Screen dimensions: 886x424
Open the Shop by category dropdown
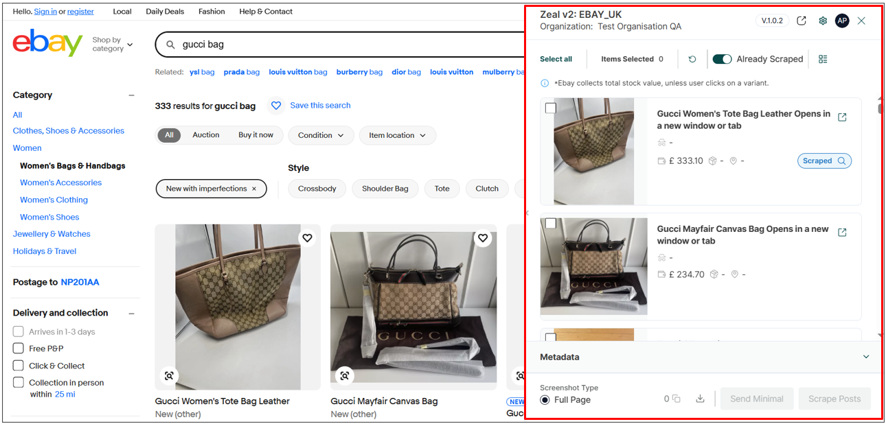pyautogui.click(x=113, y=45)
